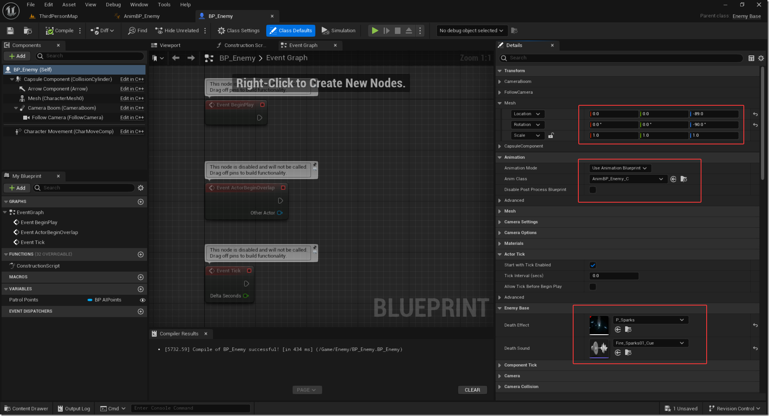Save the blueprint with the floppy disk icon
The image size is (769, 416).
[10, 31]
